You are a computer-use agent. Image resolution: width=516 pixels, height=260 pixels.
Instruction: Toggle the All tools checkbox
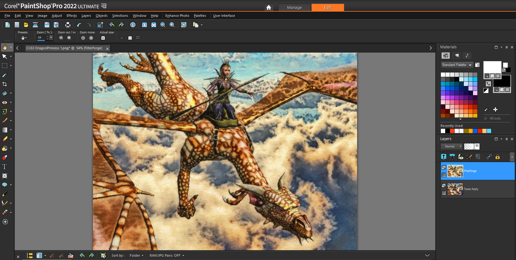click(486, 118)
